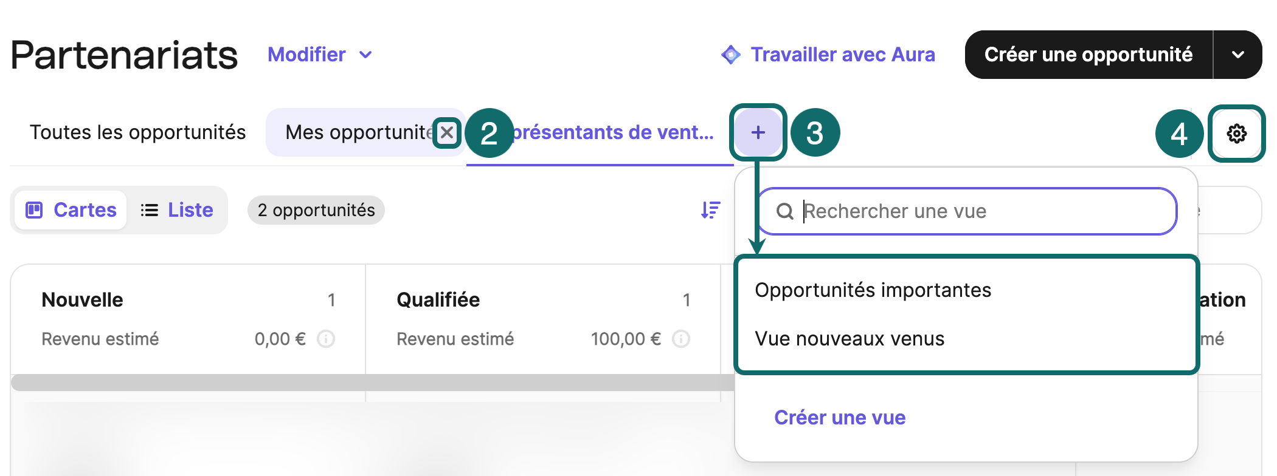Click the Aura diamond icon
Screen dimensions: 1277x476
click(x=730, y=55)
